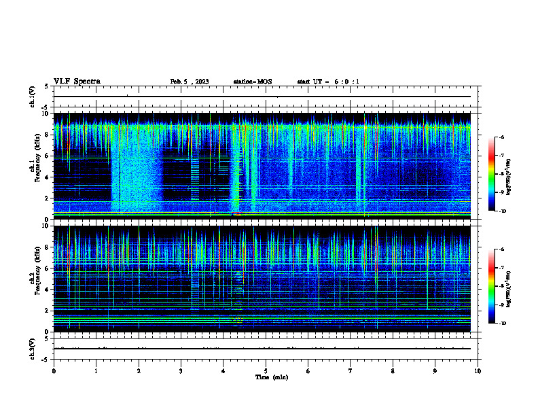Select the "Feb. 5, 2023" date text
Viewport: 538px width, 416px height.
[x=190, y=82]
